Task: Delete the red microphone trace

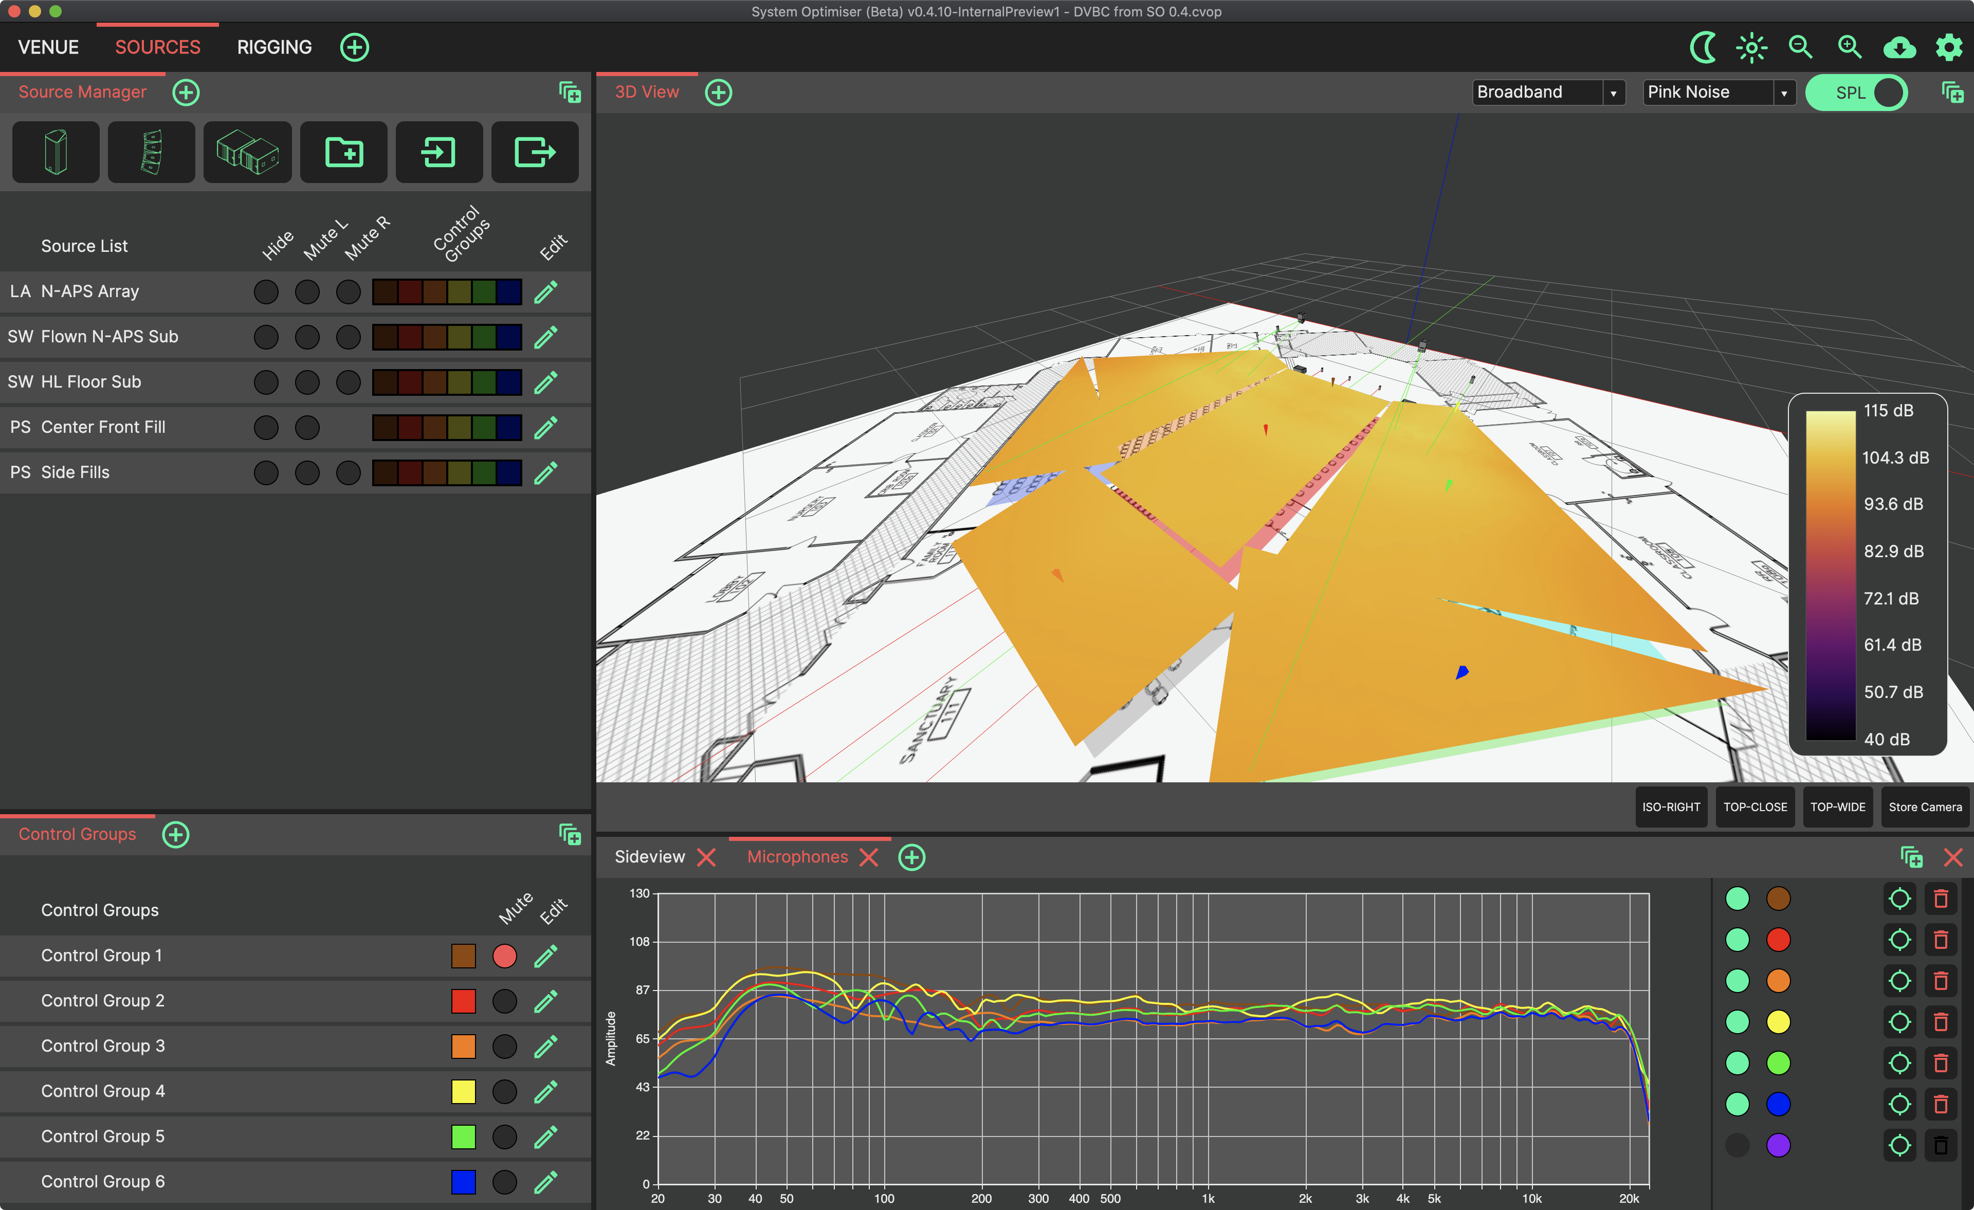Action: (1941, 940)
